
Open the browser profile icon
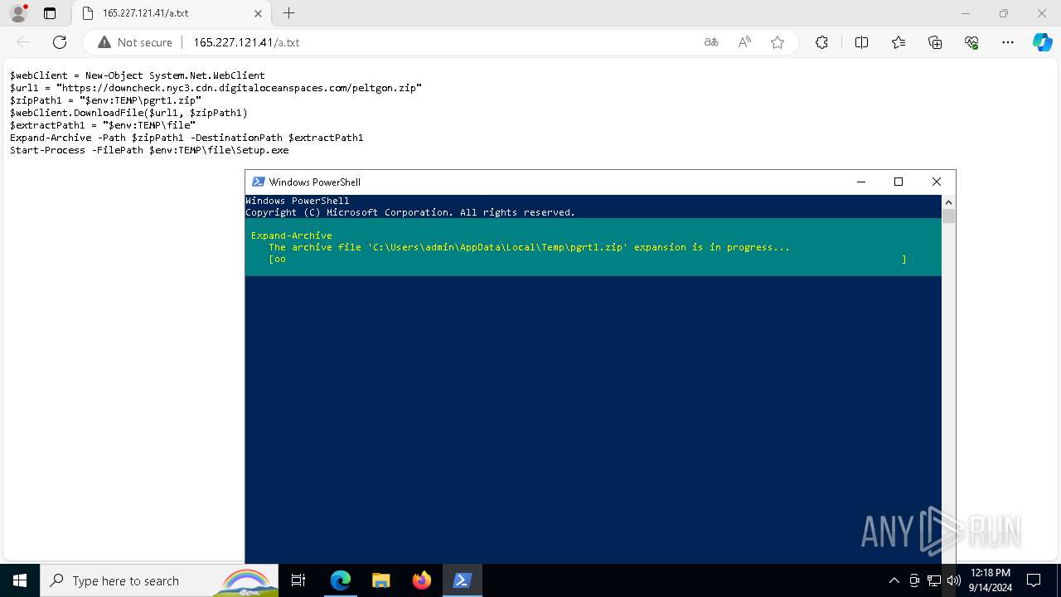click(x=17, y=13)
